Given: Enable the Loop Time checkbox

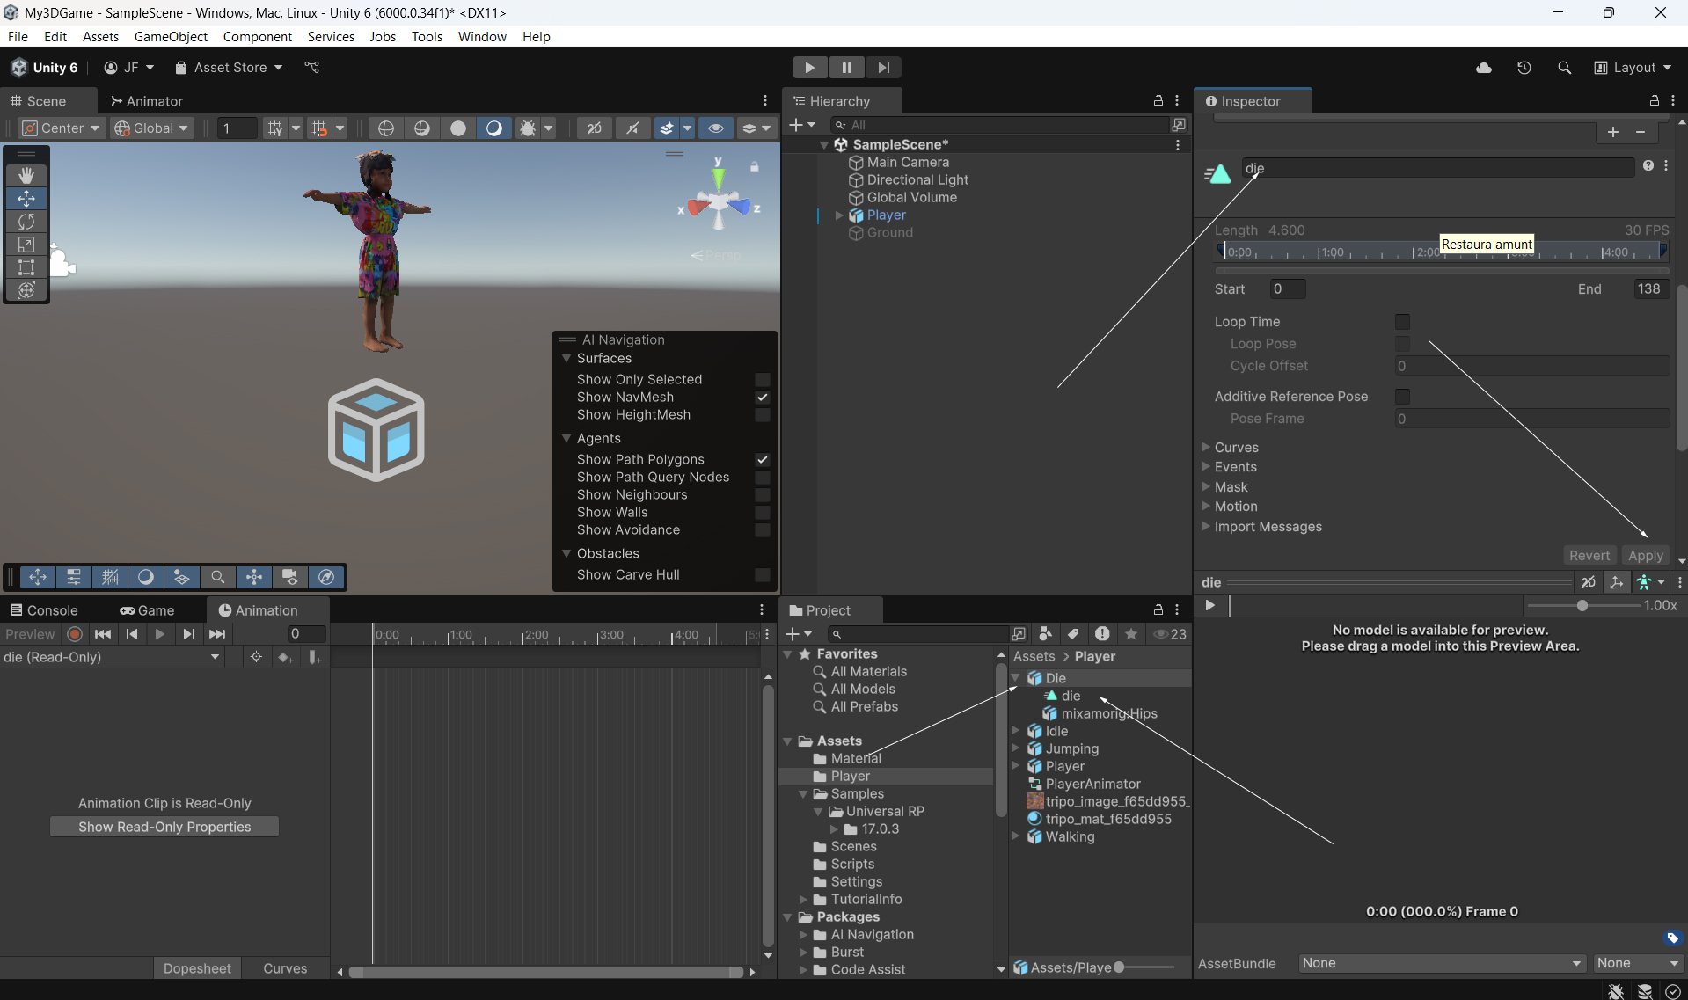Looking at the screenshot, I should coord(1402,322).
